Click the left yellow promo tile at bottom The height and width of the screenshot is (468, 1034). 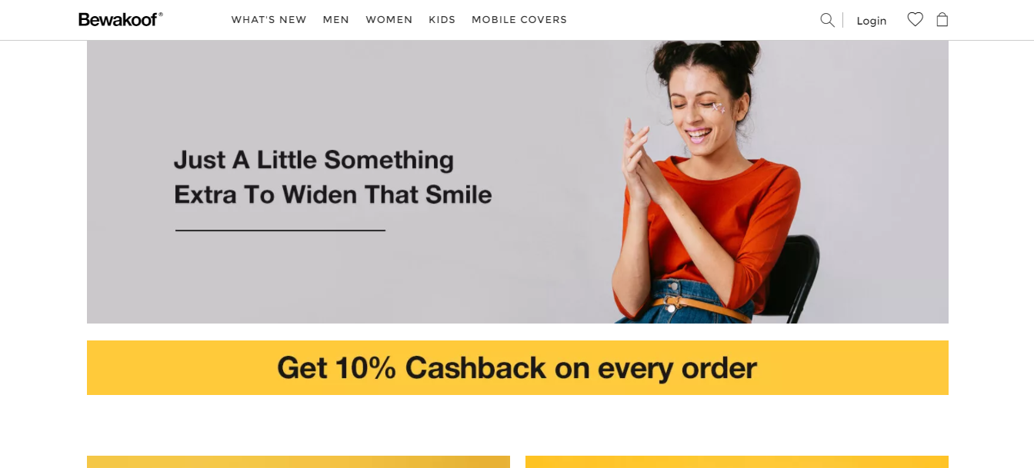point(299,462)
